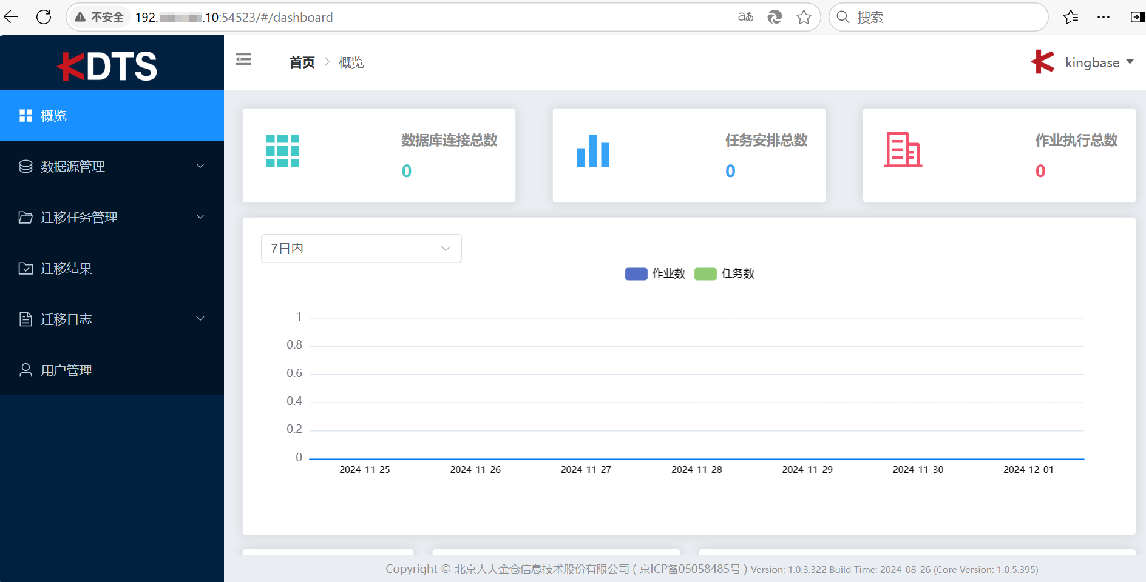Expand the 数据源管理 submenu chevron
The height and width of the screenshot is (582, 1146).
(x=200, y=166)
